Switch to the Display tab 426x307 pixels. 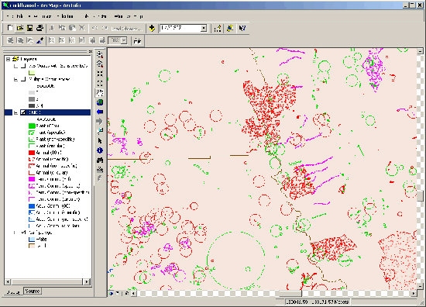point(13,291)
